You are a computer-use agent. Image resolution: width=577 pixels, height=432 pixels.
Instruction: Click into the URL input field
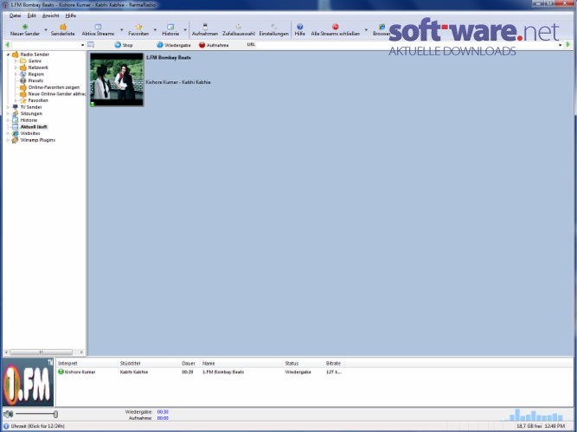[x=407, y=45]
